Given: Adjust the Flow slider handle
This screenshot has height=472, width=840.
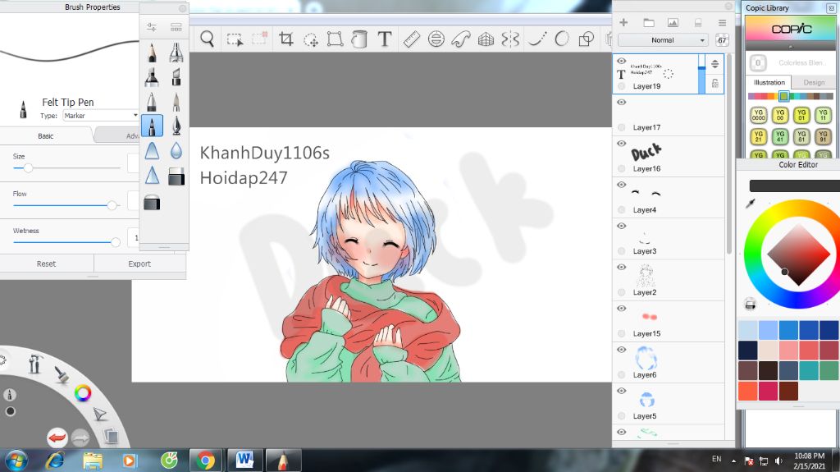Looking at the screenshot, I should pos(112,205).
